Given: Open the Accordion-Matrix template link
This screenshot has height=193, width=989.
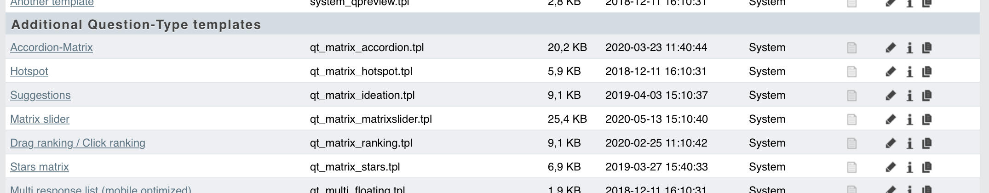Looking at the screenshot, I should [x=52, y=47].
